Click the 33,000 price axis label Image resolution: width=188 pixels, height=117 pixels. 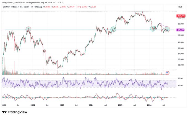coord(181,48)
